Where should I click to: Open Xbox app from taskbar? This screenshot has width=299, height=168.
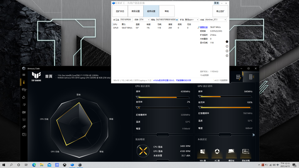pos(65,165)
